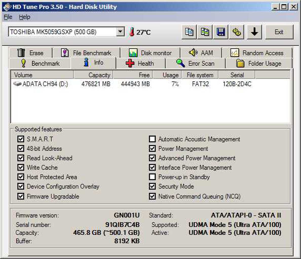This screenshot has width=301, height=259.
Task: Click the Exit button
Action: (279, 32)
